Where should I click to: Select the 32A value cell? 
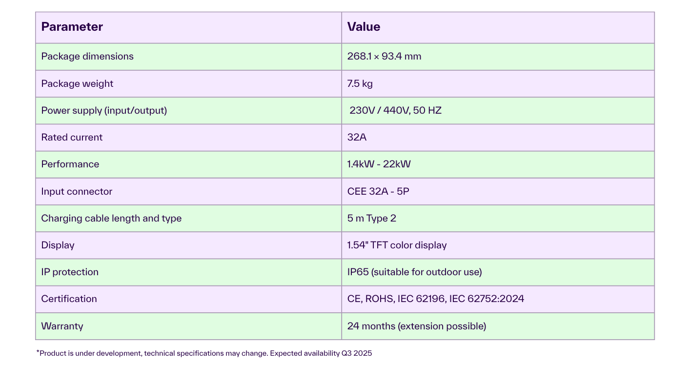point(498,138)
